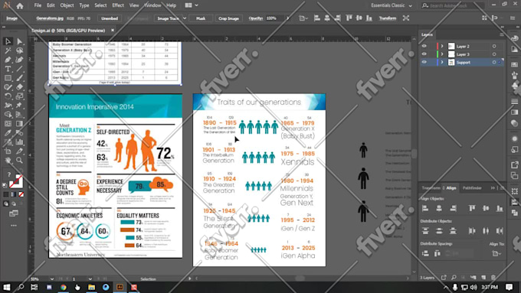Click the Unembed button
521x293 pixels.
tap(110, 18)
